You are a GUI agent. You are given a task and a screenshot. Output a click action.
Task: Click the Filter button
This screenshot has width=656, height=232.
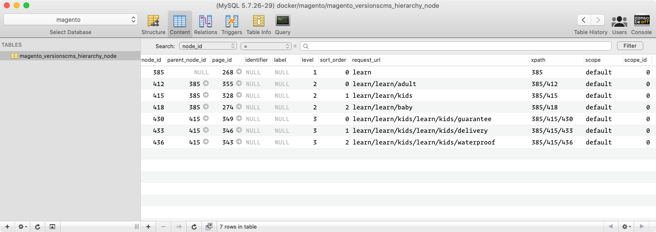[x=630, y=46]
